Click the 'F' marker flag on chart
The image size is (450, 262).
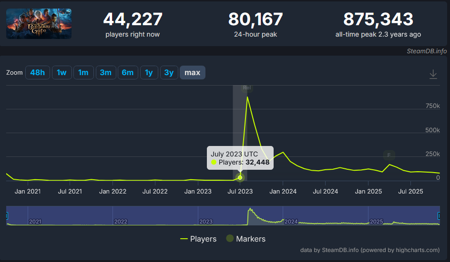(x=389, y=155)
